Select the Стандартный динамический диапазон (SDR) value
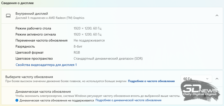This screenshot has height=106, width=224. pyautogui.click(x=108, y=58)
